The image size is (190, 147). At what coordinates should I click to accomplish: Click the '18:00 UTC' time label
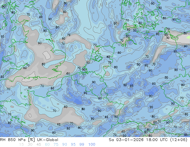[x=157, y=140]
